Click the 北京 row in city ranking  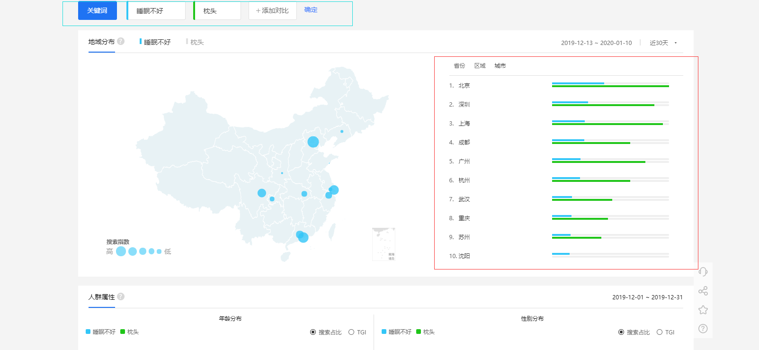pos(566,86)
